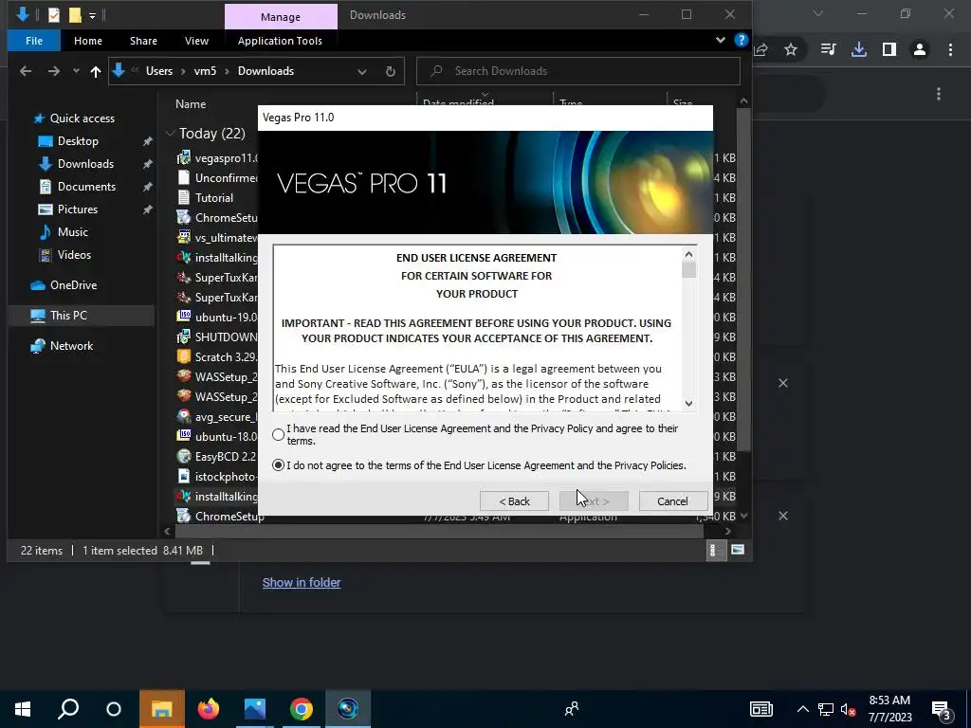This screenshot has height=728, width=971.
Task: Refresh the Downloads folder
Action: [390, 71]
